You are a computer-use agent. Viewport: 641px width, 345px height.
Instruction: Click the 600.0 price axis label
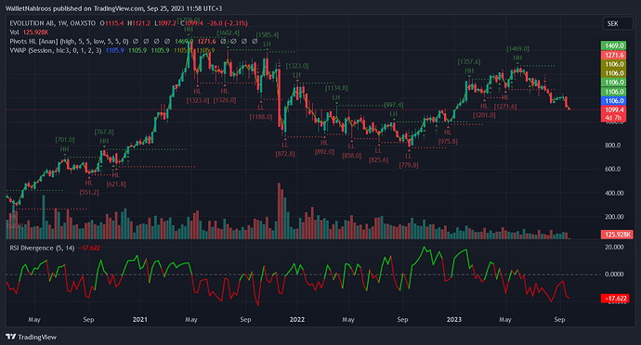(x=613, y=169)
